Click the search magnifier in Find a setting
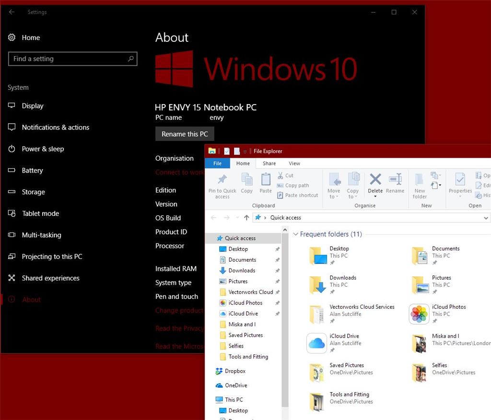Image resolution: width=491 pixels, height=420 pixels. pos(131,58)
